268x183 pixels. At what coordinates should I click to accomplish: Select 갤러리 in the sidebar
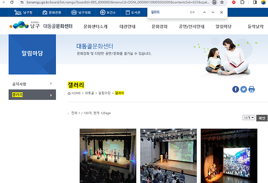click(x=32, y=95)
